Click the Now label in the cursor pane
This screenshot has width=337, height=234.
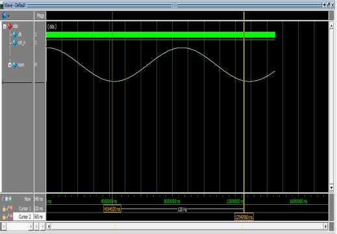pyautogui.click(x=27, y=199)
